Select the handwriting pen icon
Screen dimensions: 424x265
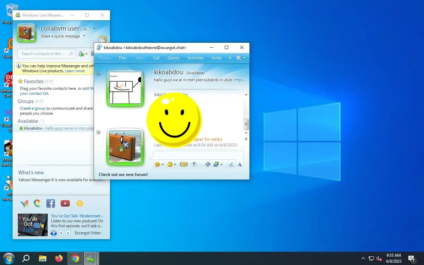[231, 164]
